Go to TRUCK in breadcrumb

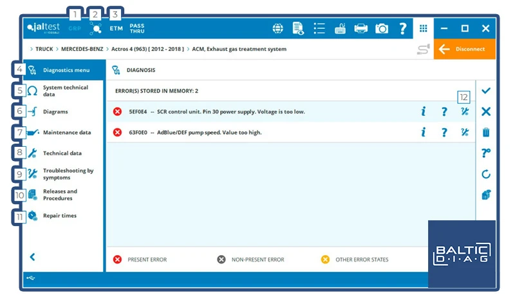[x=44, y=49]
